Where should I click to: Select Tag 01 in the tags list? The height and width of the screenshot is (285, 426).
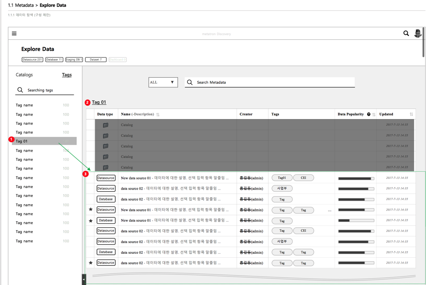tap(44, 141)
